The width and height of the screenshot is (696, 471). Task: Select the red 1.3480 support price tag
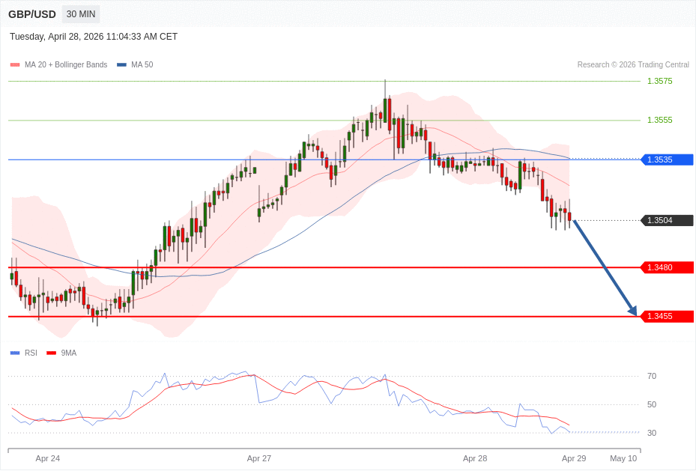(x=667, y=267)
